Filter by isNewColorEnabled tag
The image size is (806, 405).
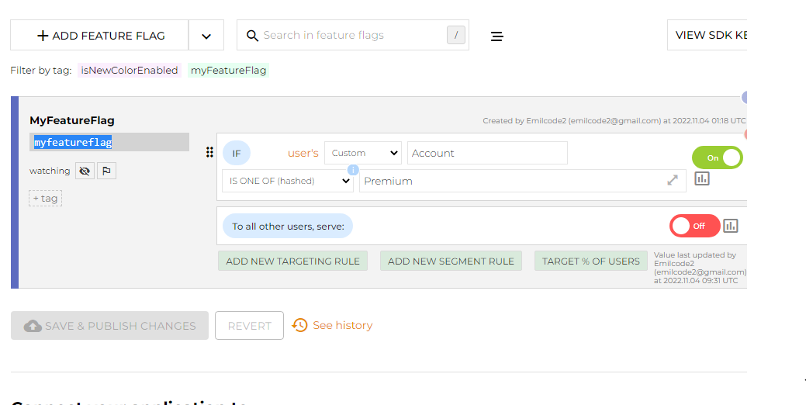point(130,71)
